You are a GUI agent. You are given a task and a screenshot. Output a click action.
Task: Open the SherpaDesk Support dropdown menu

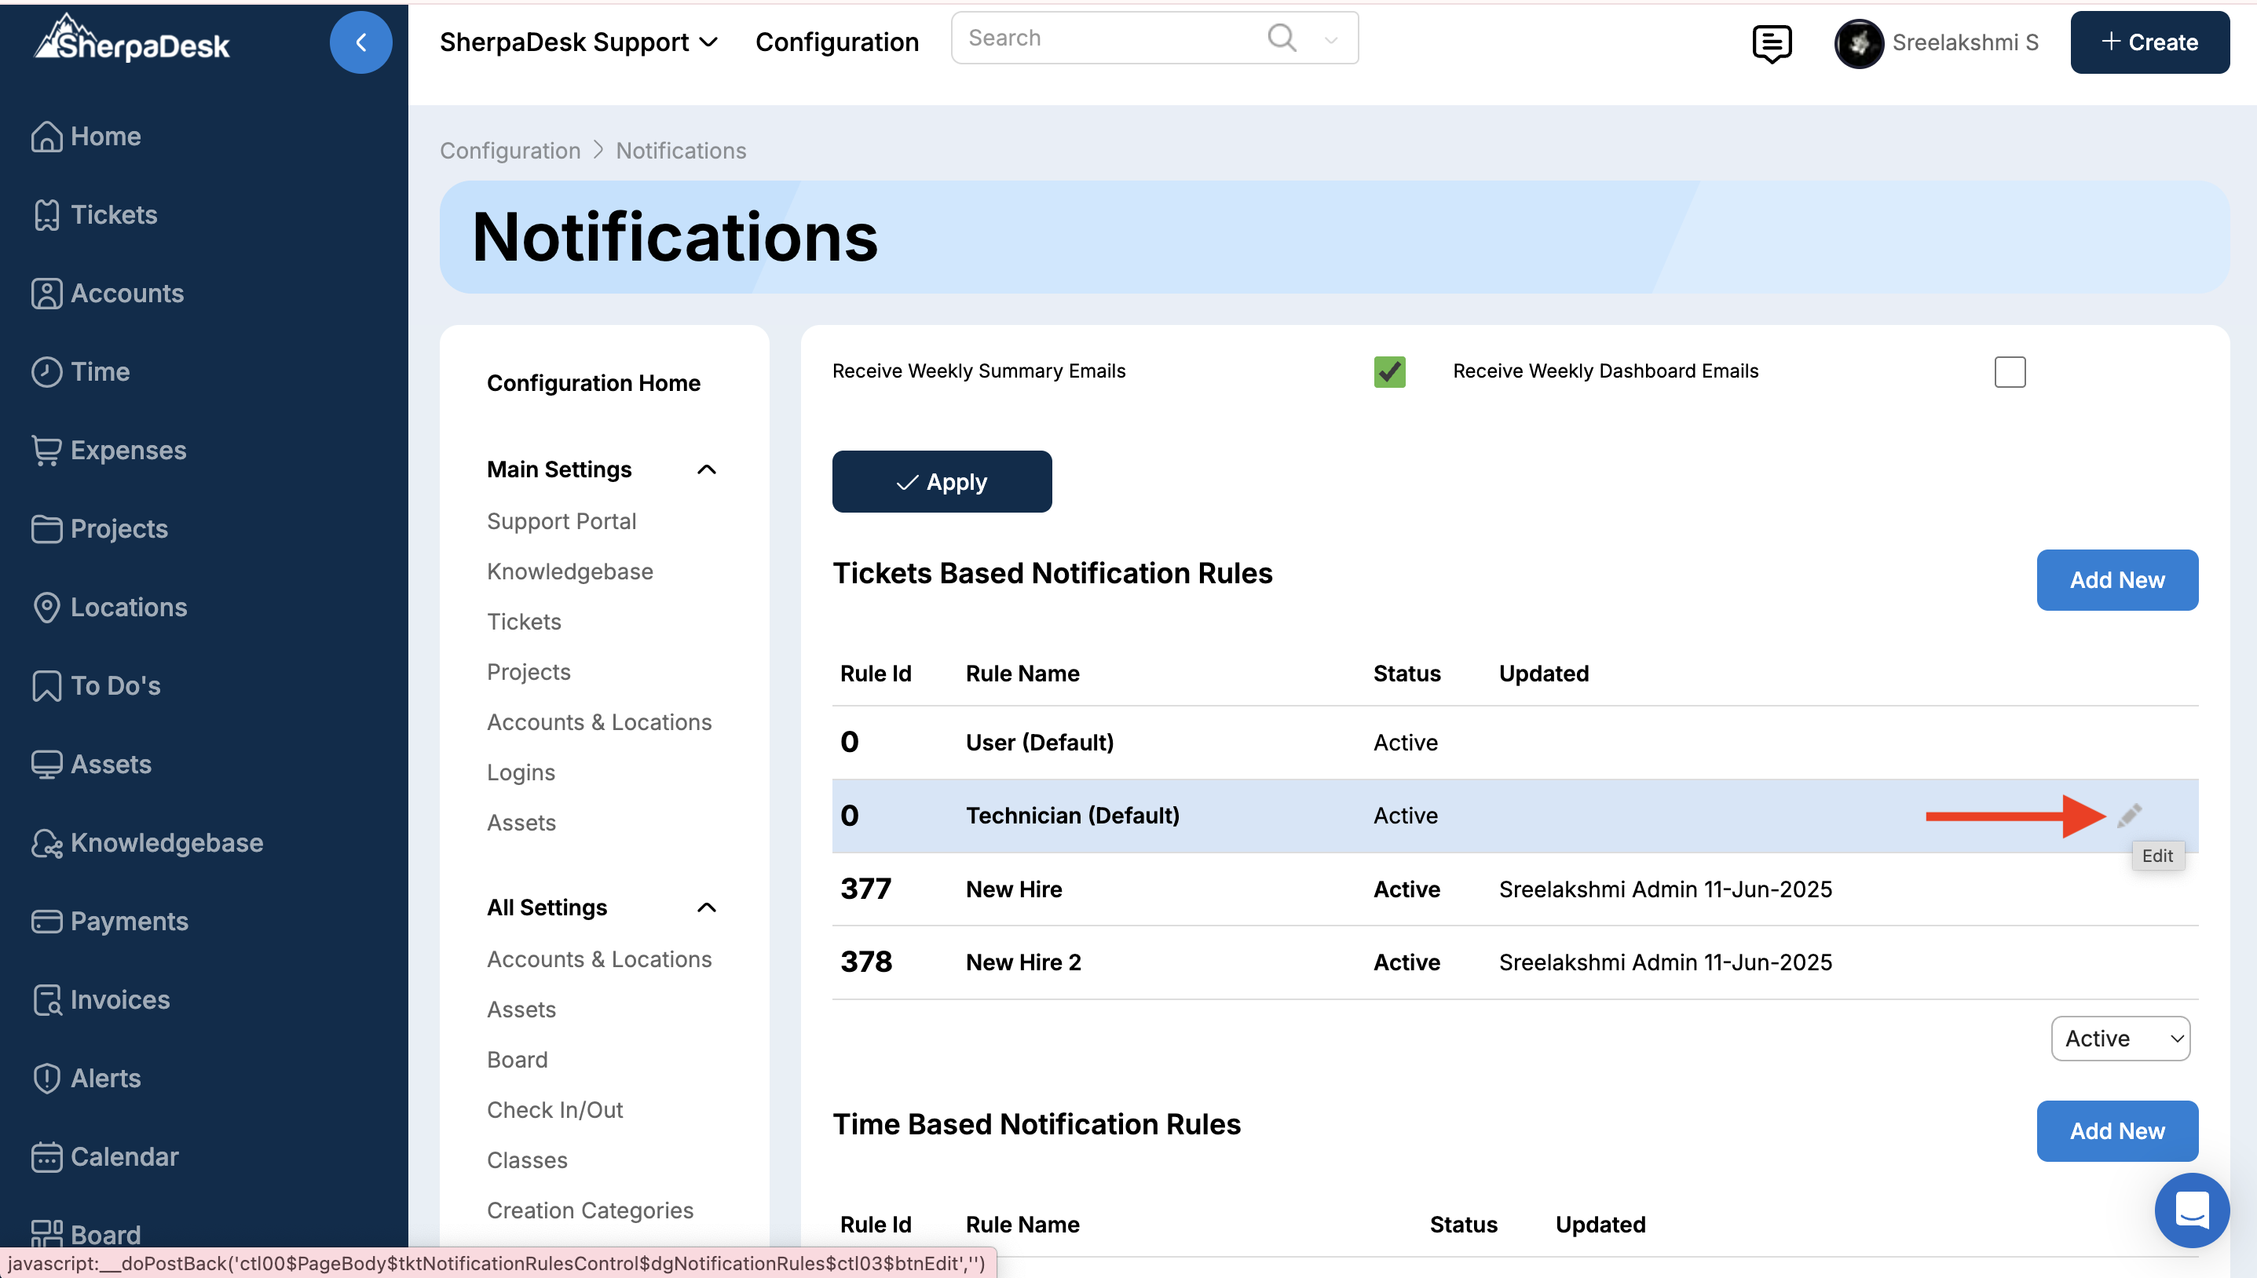pos(580,42)
